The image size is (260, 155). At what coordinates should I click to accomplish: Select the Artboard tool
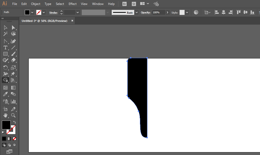5,109
